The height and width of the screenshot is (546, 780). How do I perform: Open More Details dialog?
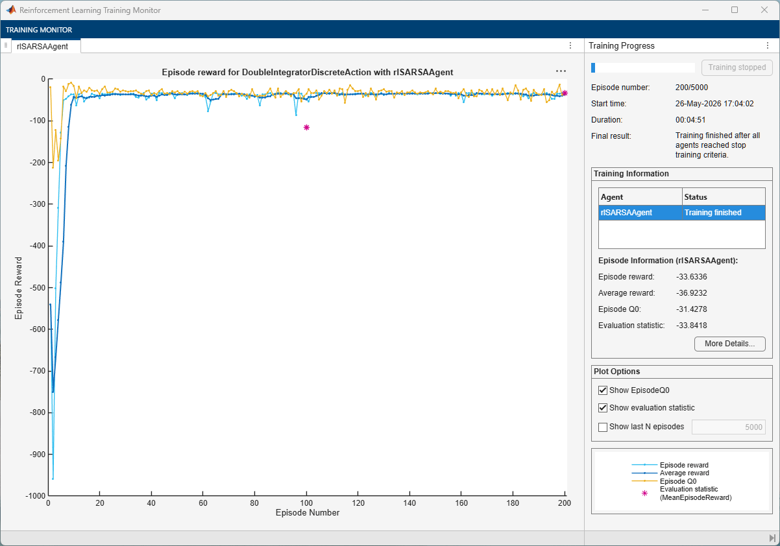pos(729,344)
